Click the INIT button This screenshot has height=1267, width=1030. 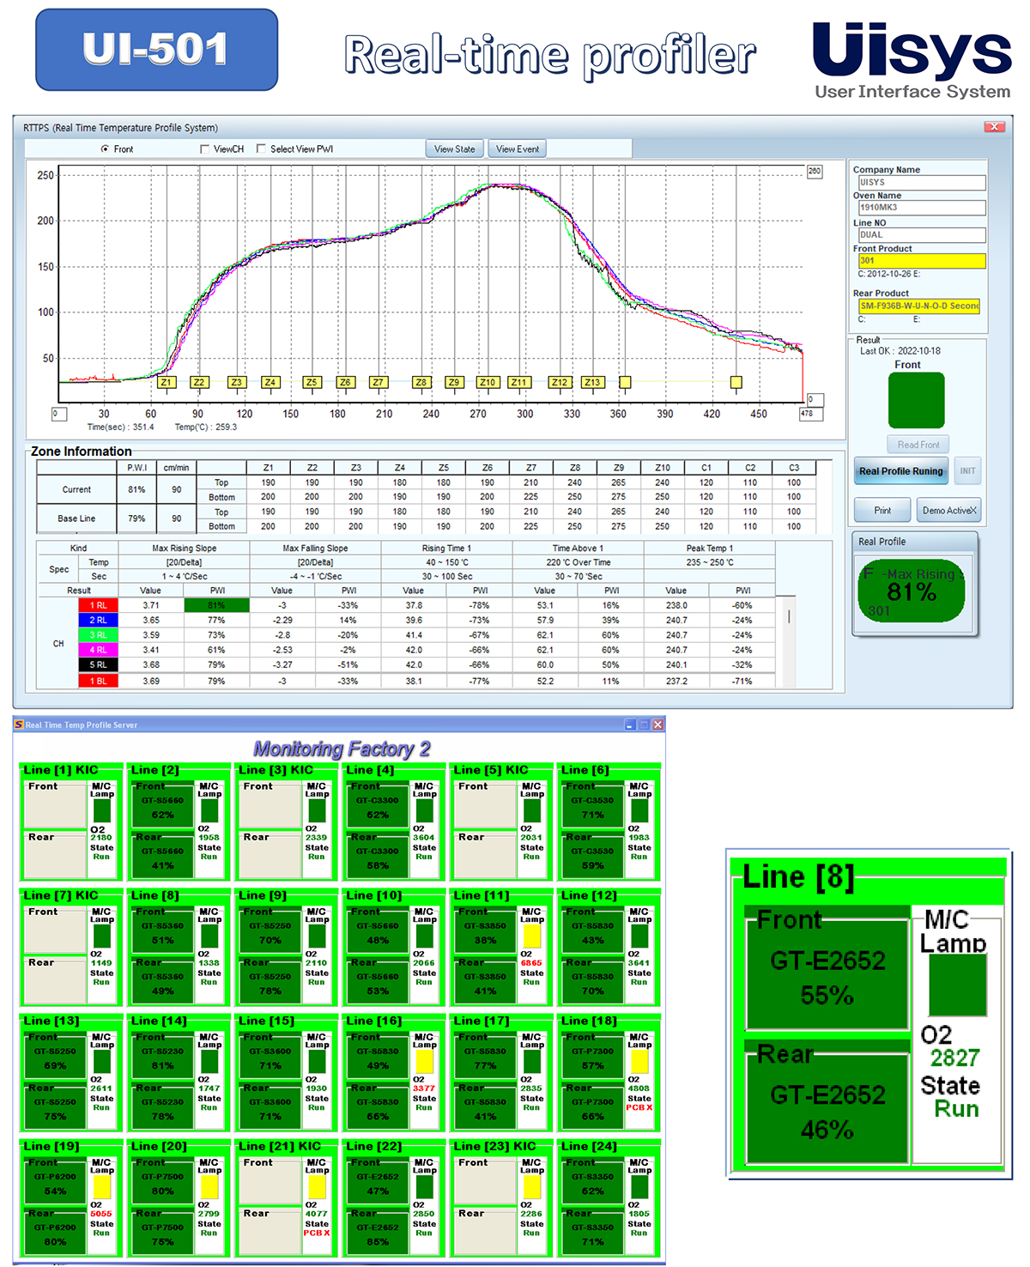point(967,471)
